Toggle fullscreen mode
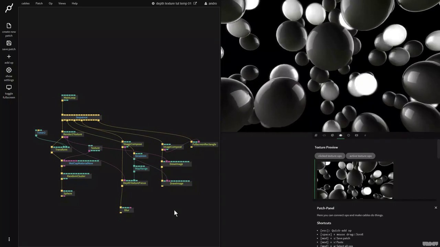 point(9,92)
